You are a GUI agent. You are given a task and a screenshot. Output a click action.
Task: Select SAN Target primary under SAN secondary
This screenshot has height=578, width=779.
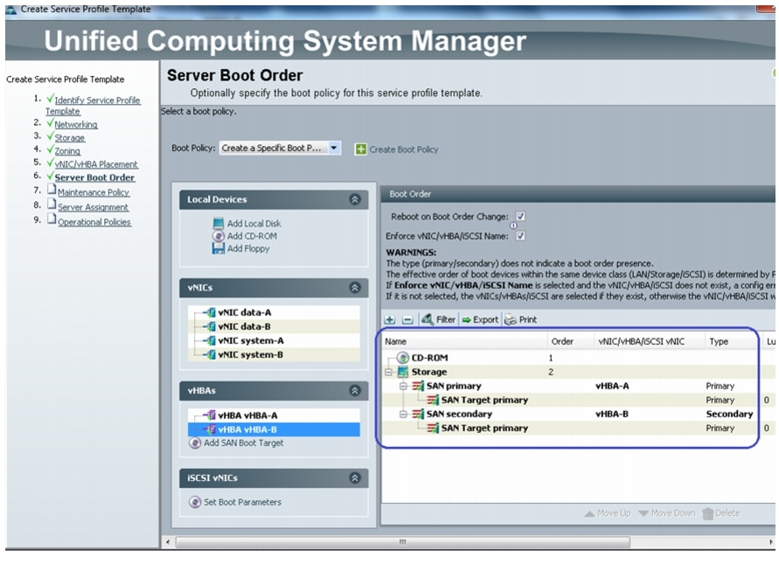(484, 428)
